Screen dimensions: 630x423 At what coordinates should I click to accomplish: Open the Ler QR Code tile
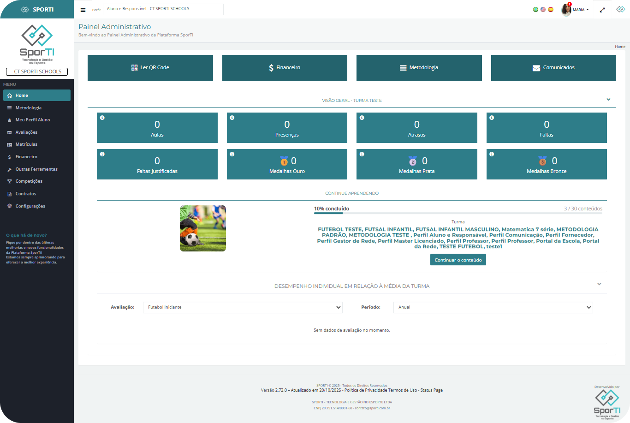(x=150, y=68)
